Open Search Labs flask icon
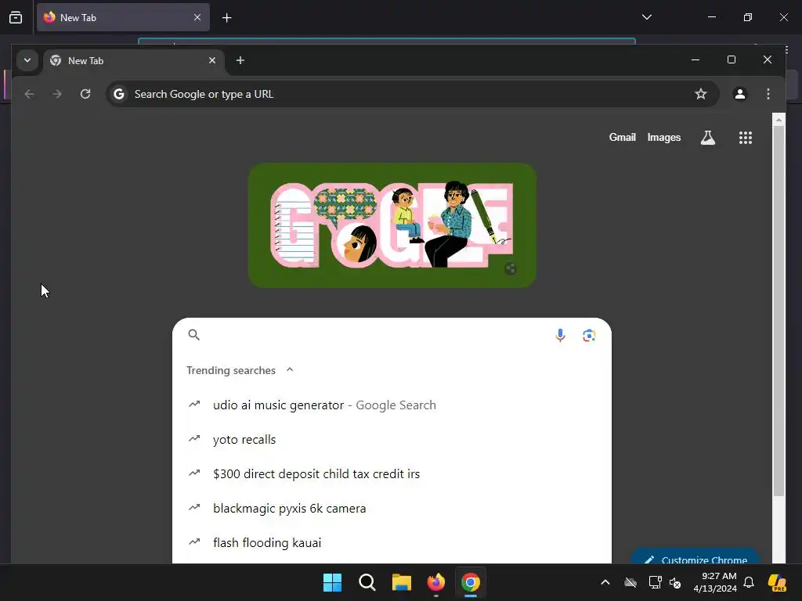The width and height of the screenshot is (802, 601). (x=708, y=138)
